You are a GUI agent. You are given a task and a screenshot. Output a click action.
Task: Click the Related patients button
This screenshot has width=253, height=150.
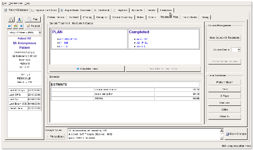[33, 26]
